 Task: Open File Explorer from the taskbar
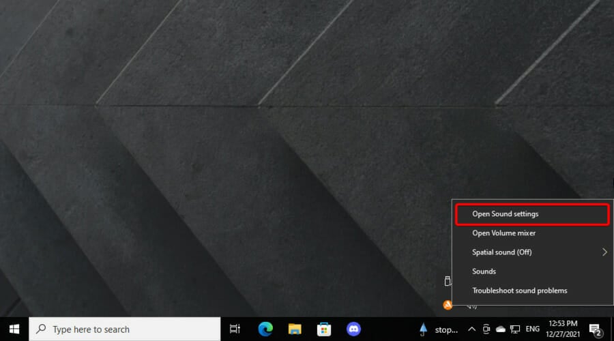pos(295,329)
